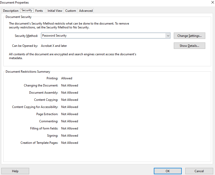Go to the Initial View tab

[x=55, y=11]
